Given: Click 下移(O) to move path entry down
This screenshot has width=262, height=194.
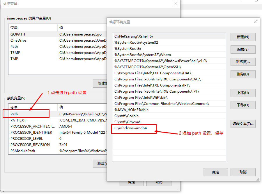Looking at the screenshot, I should coord(243,105).
